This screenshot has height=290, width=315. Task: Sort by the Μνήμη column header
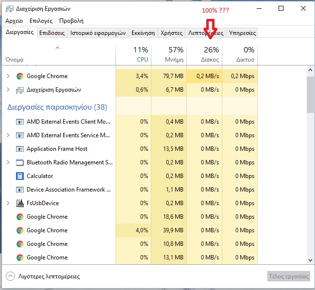click(x=169, y=54)
